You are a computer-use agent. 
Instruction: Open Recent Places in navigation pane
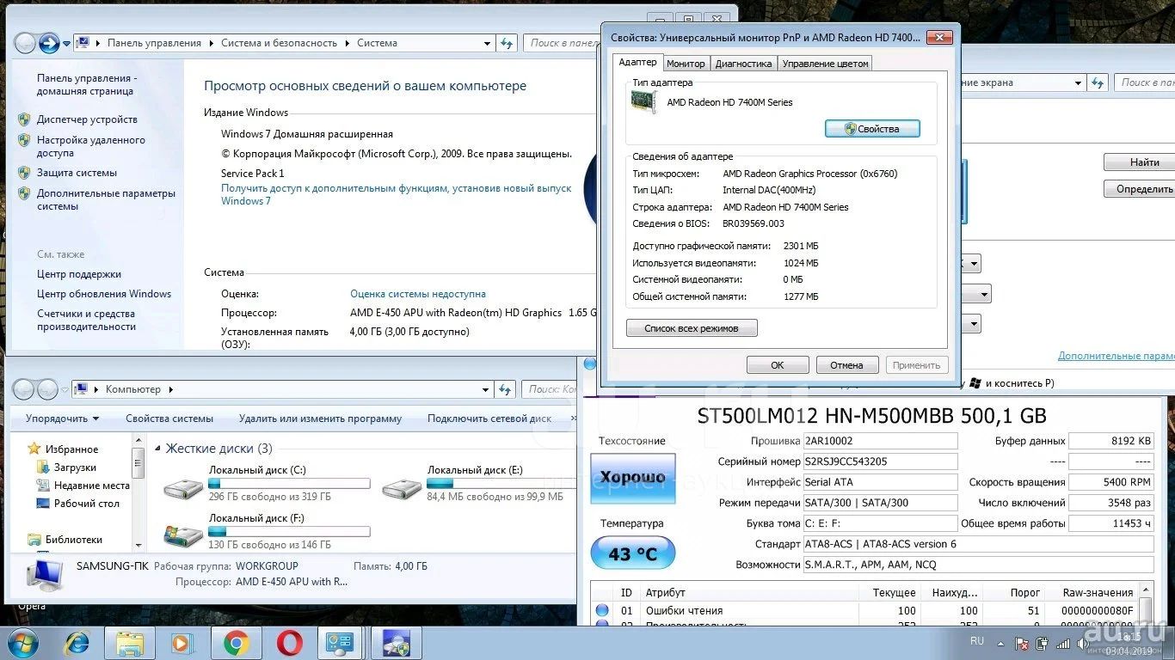[x=91, y=486]
